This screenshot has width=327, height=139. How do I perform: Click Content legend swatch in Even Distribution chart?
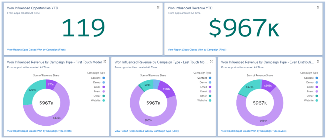pyautogui.click(x=317, y=78)
